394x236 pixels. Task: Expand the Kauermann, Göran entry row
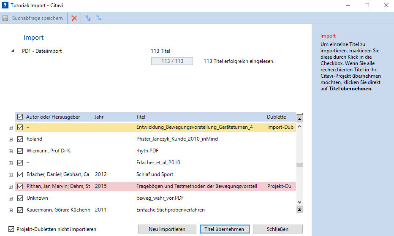[11, 210]
